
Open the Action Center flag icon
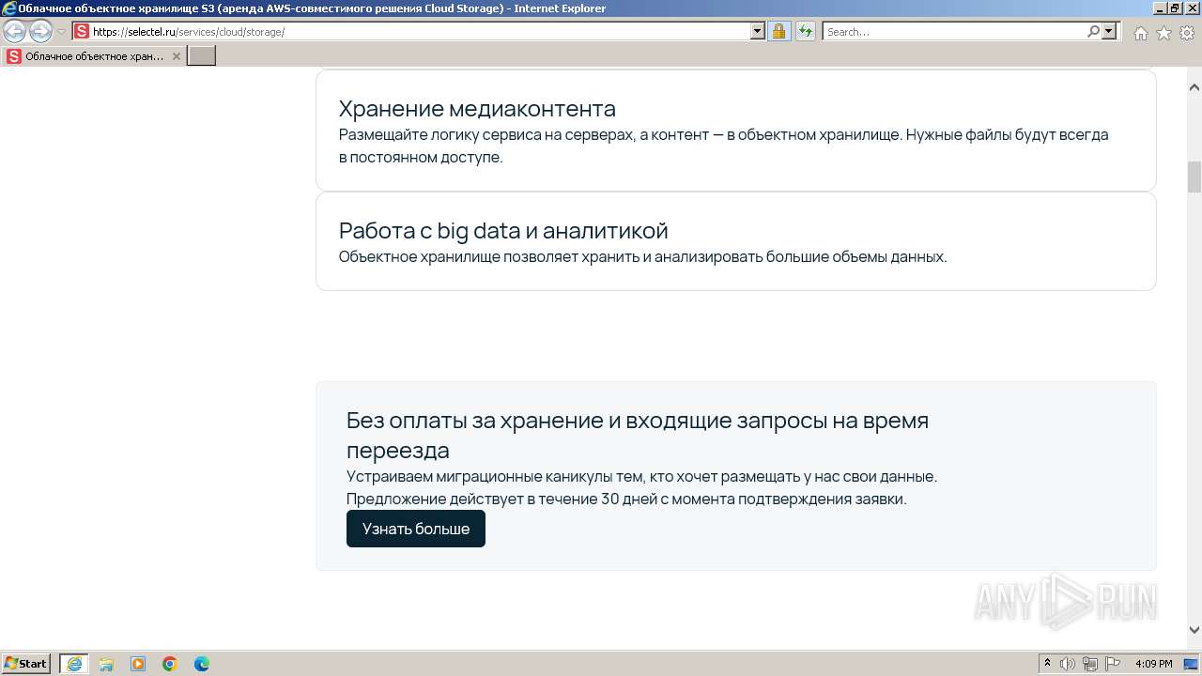click(1113, 664)
